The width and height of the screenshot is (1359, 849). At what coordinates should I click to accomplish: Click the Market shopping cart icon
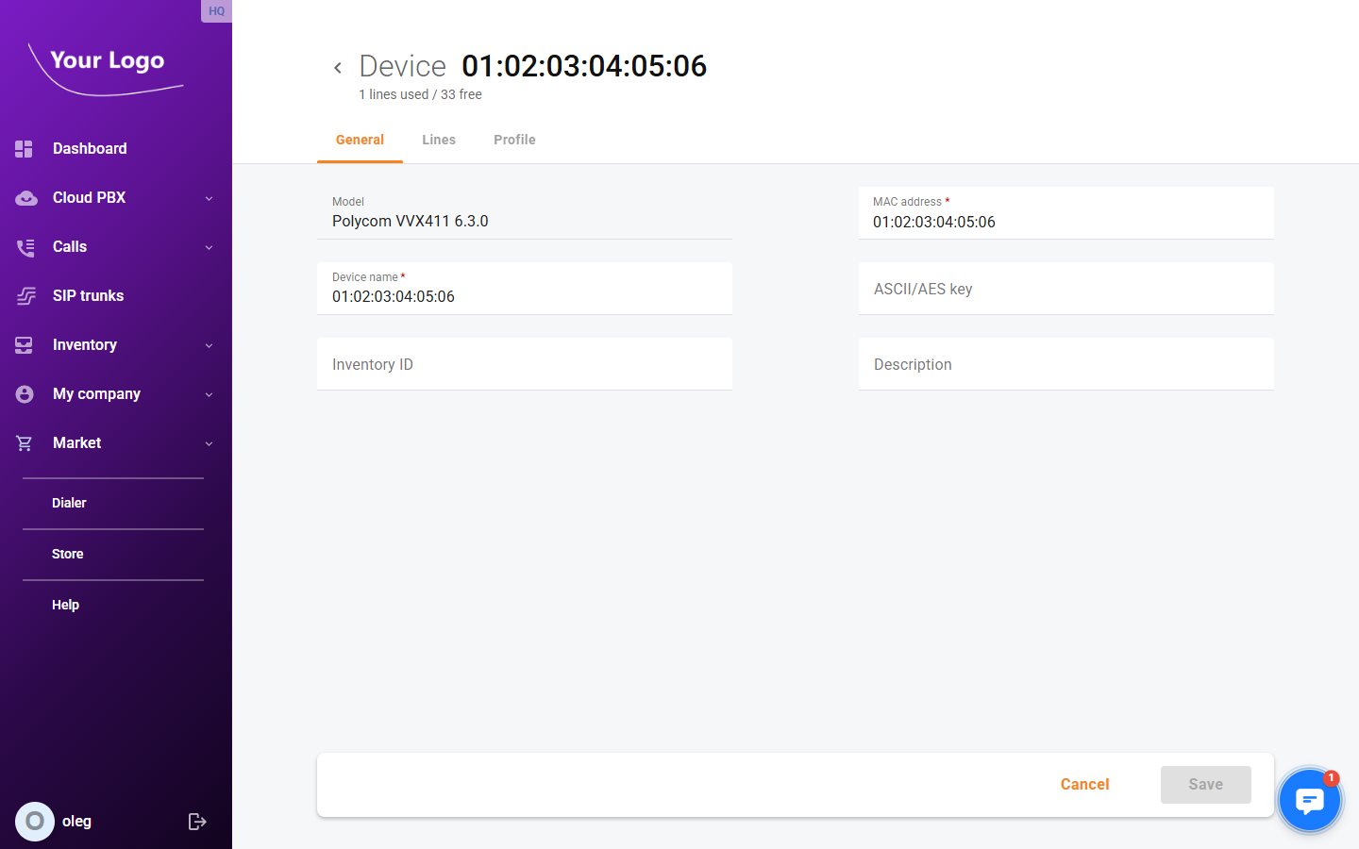25,443
